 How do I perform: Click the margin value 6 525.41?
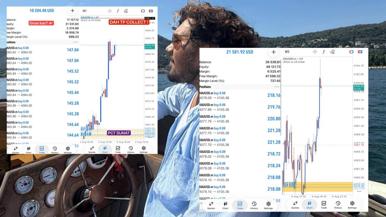274,72
